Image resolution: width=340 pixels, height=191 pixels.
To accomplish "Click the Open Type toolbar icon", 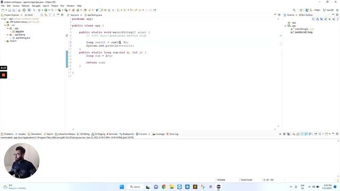I will click(85, 10).
